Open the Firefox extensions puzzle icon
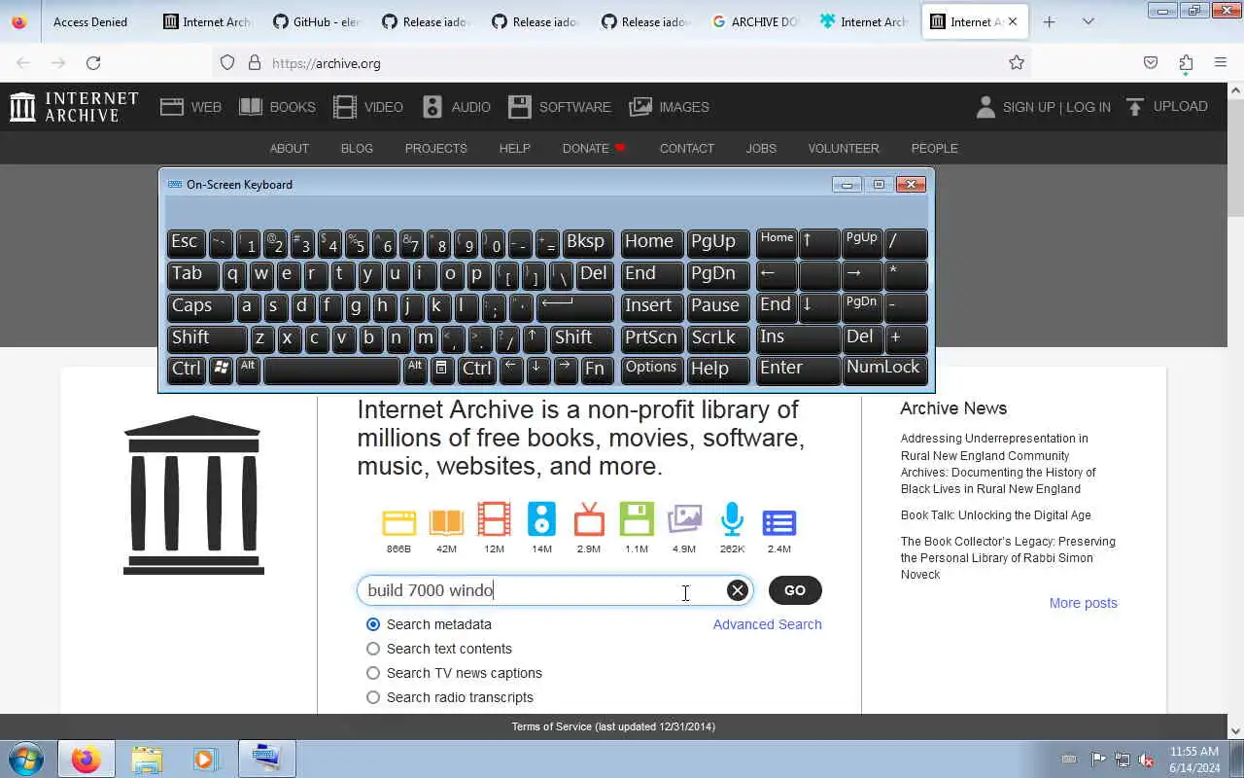 tap(1186, 63)
